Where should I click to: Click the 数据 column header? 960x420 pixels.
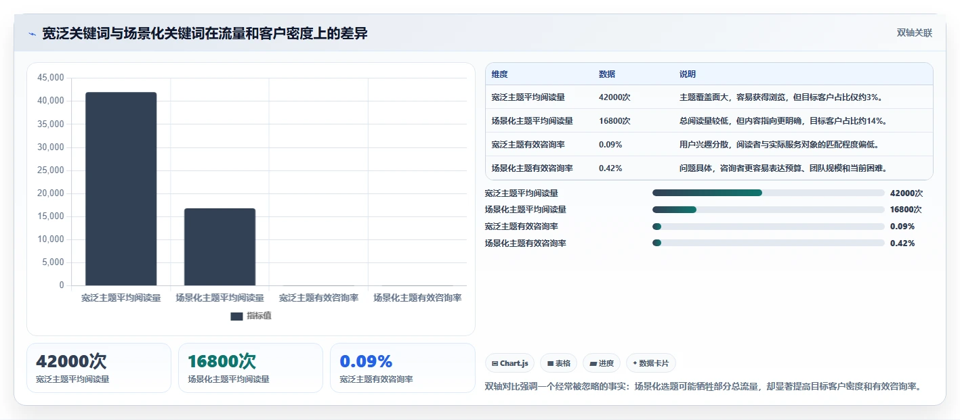(x=607, y=74)
